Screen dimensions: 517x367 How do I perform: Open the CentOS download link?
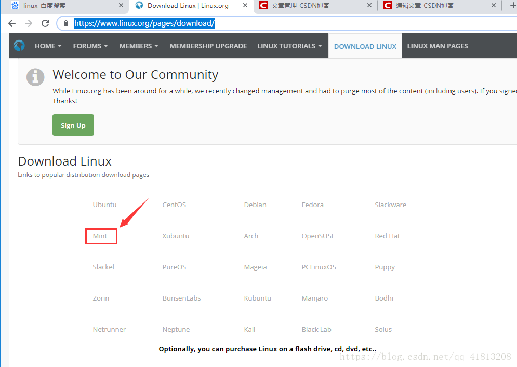point(174,205)
